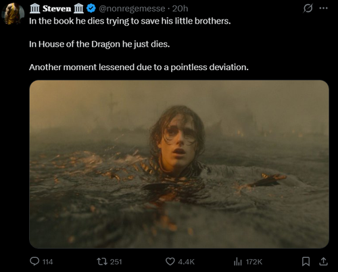Repost this tweet with the retweet icon
The height and width of the screenshot is (272, 338).
pyautogui.click(x=102, y=261)
